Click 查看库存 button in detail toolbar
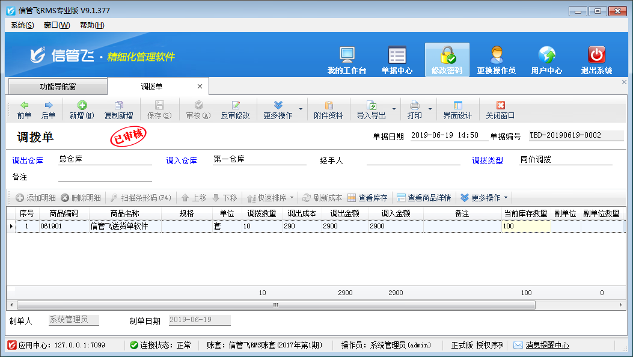 click(x=367, y=198)
